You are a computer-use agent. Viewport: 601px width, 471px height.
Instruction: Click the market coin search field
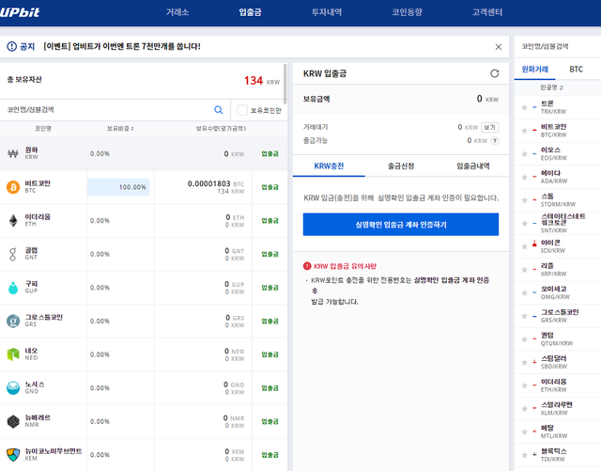tap(558, 46)
